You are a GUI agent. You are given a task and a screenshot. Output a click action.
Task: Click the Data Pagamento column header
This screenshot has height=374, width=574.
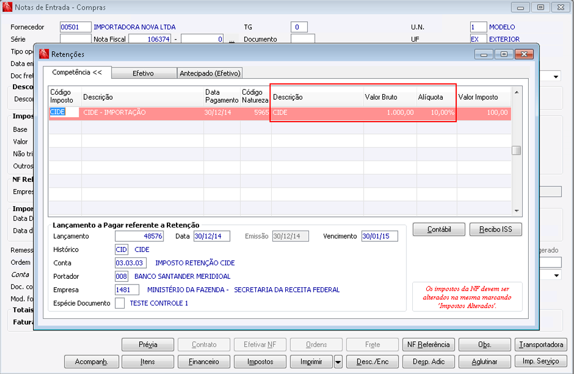point(222,96)
